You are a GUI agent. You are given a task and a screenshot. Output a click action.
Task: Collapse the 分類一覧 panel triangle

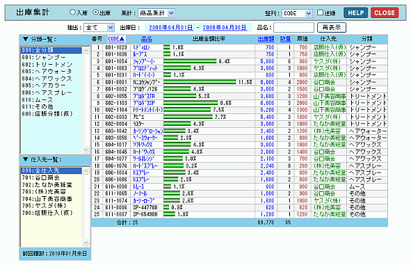tap(25, 40)
